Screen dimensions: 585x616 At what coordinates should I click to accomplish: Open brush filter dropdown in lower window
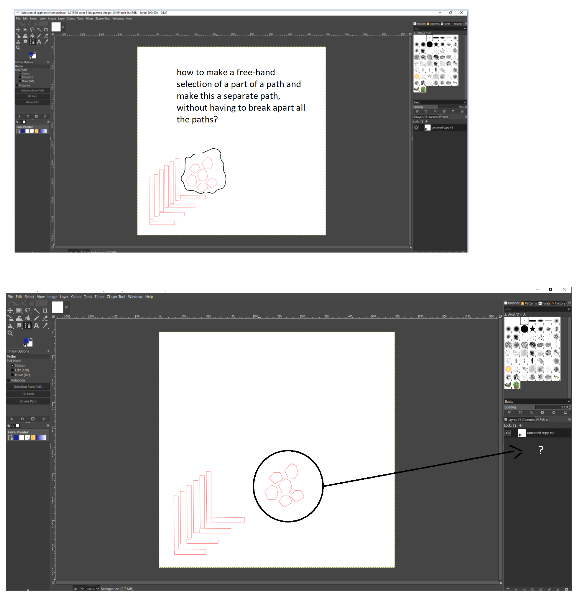[568, 309]
